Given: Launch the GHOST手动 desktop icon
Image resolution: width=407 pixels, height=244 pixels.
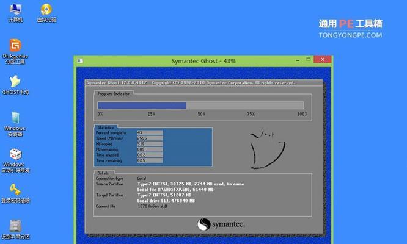Looking at the screenshot, I should pos(15,85).
